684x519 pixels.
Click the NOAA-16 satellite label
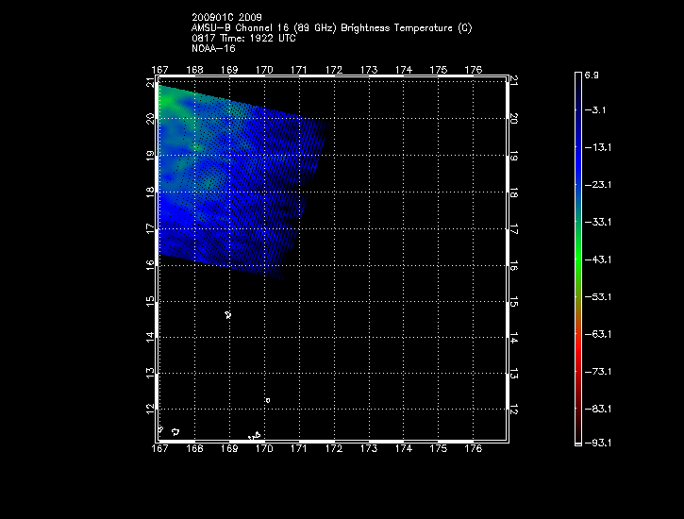coord(212,48)
